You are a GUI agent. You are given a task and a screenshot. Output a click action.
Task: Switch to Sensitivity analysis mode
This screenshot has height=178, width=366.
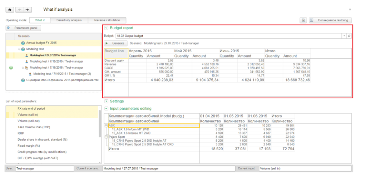pyautogui.click(x=69, y=20)
